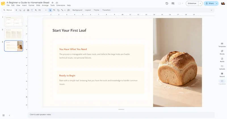Open the View menu

pos(18,5)
